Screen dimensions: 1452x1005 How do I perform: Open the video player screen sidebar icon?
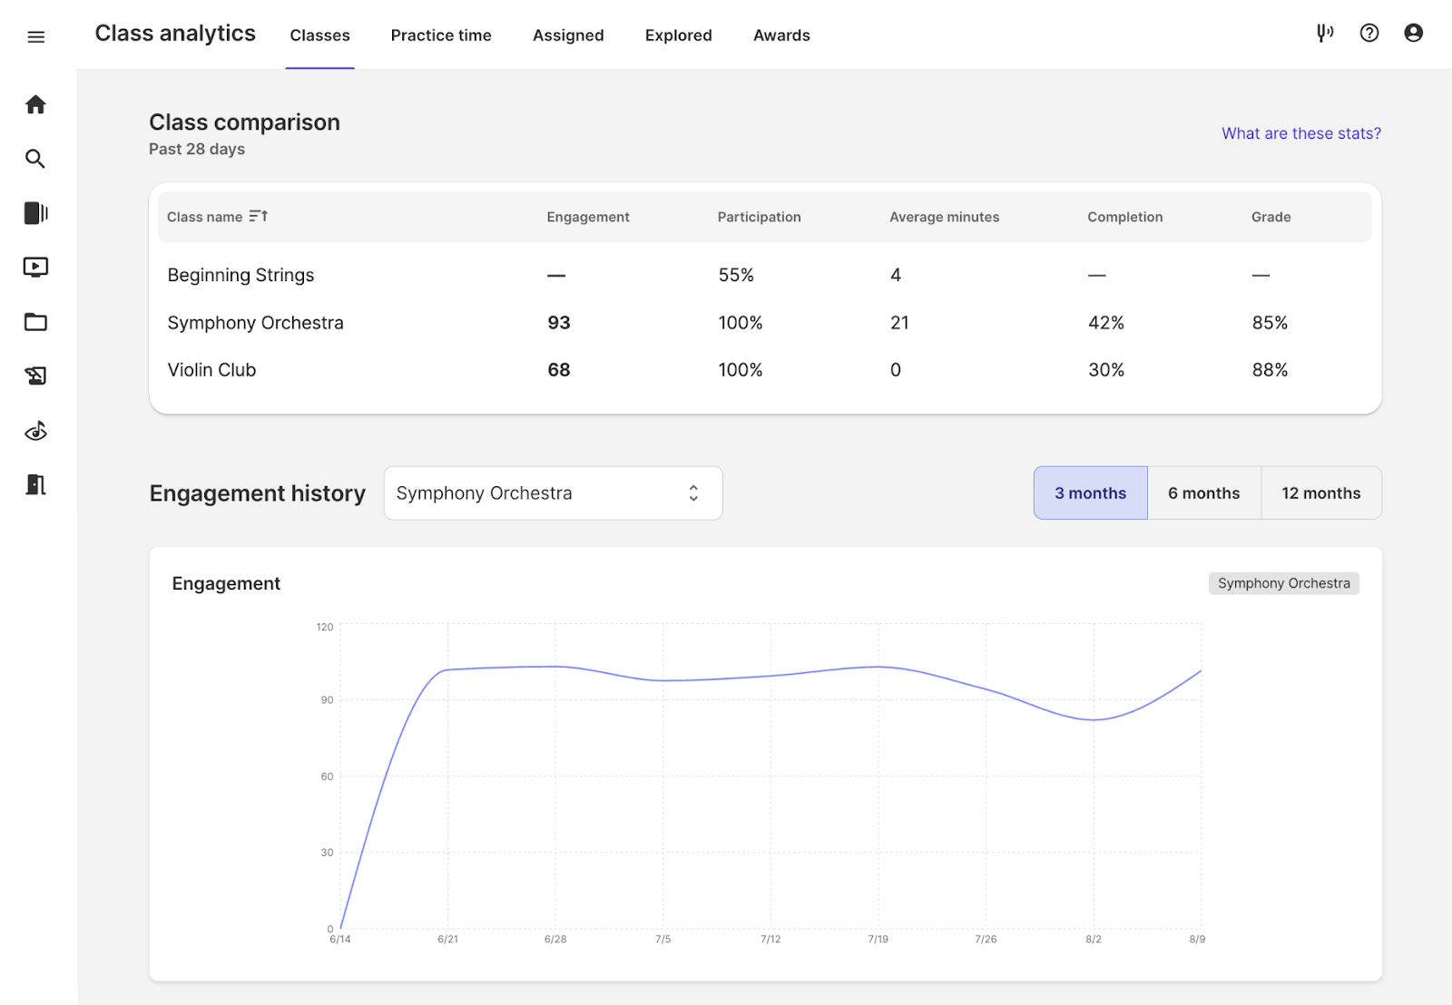tap(35, 268)
